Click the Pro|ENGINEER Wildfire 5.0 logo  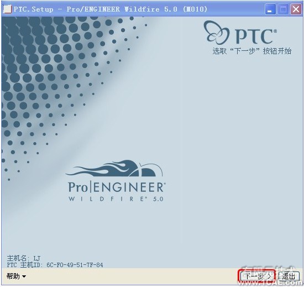pos(116,181)
